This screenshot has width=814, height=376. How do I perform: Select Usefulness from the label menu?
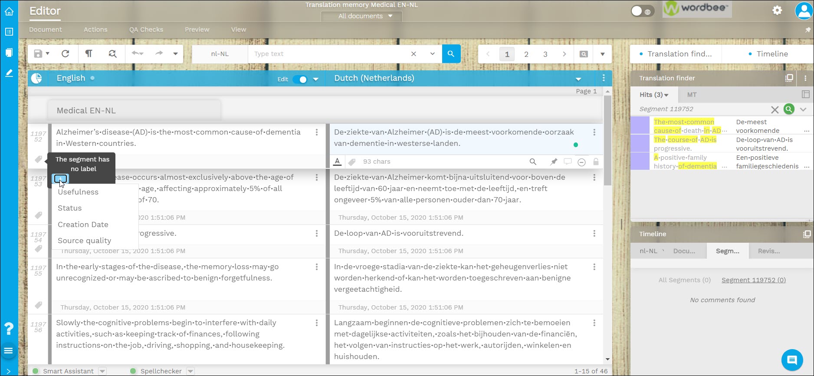[78, 192]
